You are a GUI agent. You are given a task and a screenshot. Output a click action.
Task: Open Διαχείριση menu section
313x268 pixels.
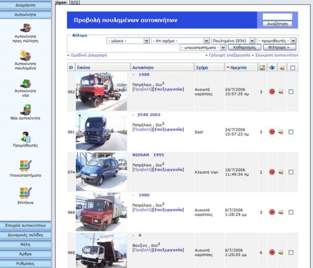point(25,5)
